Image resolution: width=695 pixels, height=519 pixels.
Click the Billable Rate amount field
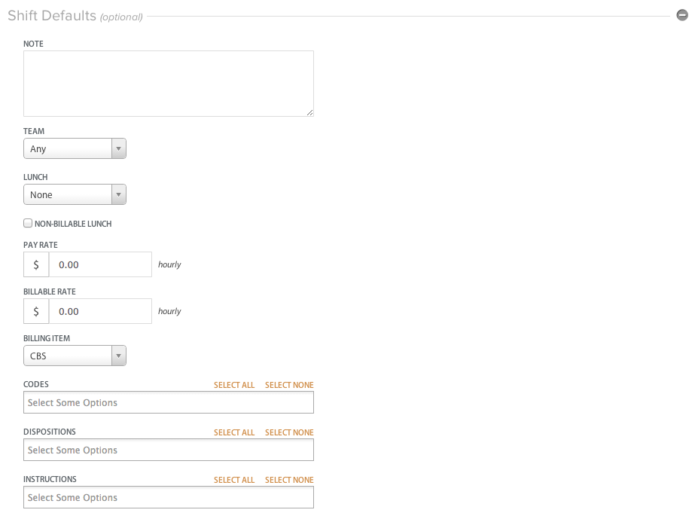pyautogui.click(x=100, y=311)
